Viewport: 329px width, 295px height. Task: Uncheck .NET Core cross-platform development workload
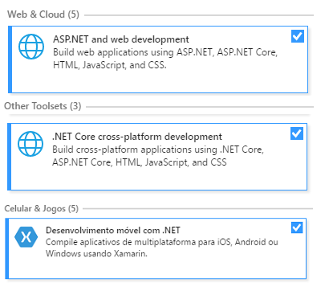click(297, 133)
